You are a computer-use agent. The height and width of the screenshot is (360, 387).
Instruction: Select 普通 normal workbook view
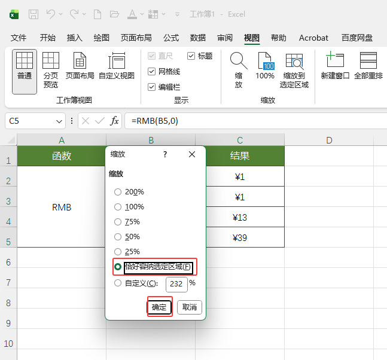[25, 72]
